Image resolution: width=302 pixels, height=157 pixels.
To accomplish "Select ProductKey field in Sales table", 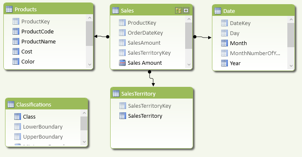I will (142, 23).
